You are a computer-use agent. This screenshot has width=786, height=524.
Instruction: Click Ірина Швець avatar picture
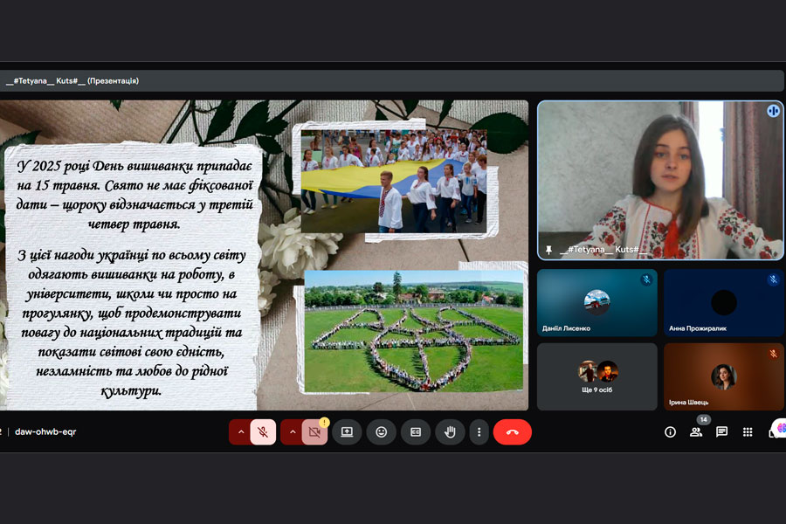pos(724,376)
